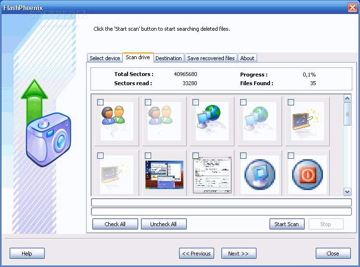Go back with the << Previous button
The image size is (360, 267).
(196, 254)
